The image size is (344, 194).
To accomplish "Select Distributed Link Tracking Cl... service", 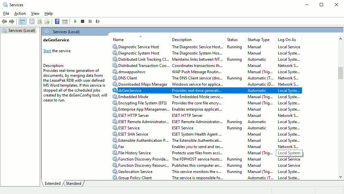I will click(143, 59).
